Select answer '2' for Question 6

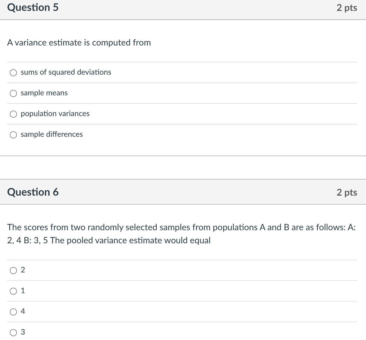point(13,270)
